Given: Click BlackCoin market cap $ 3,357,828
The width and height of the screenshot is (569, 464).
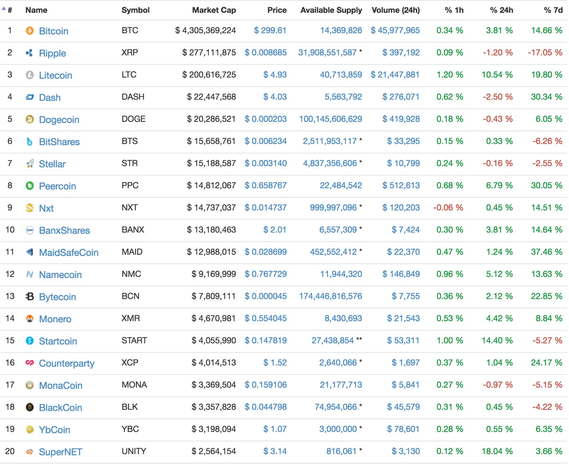Looking at the screenshot, I should 214,407.
